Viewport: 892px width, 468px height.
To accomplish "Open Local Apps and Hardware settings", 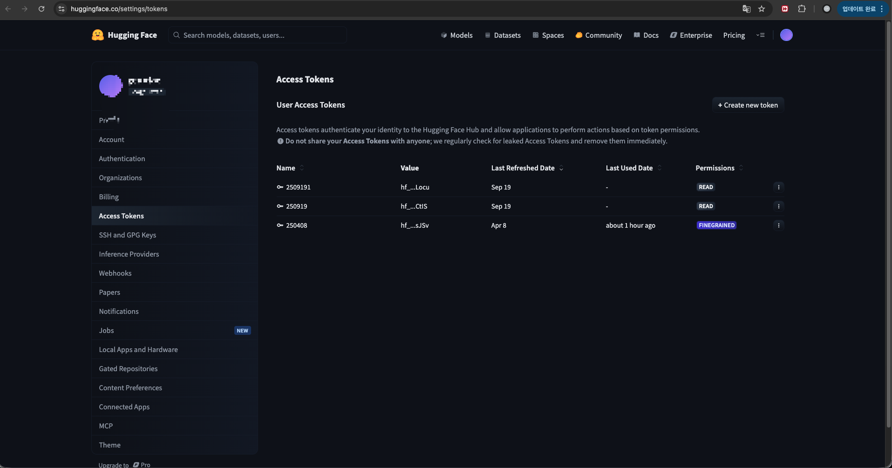I will (175, 350).
